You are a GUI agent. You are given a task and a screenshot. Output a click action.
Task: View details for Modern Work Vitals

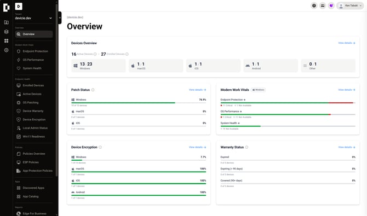pos(347,90)
